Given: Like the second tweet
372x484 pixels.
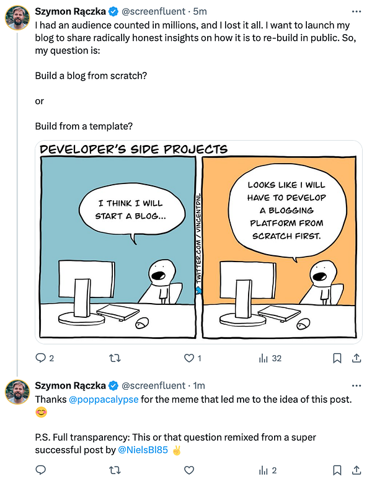Looking at the screenshot, I should coord(189,470).
